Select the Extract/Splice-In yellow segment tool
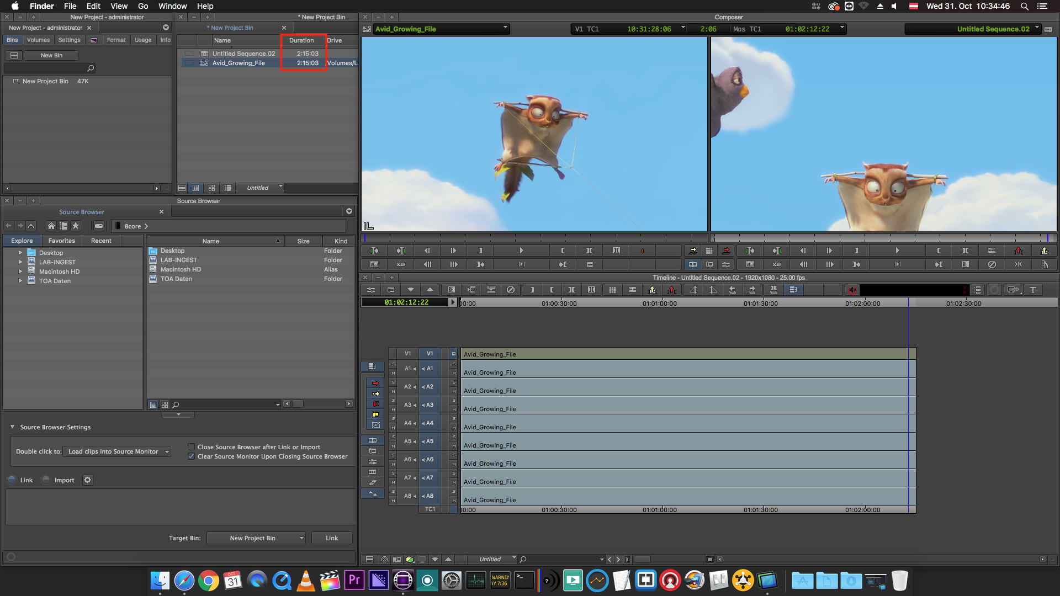 375,393
